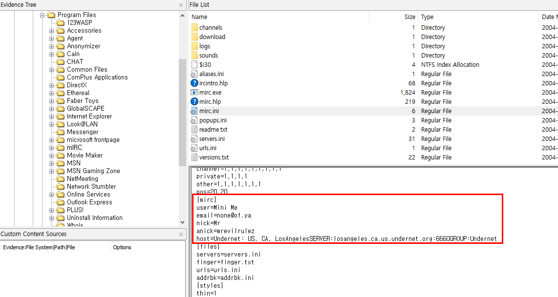Viewport: 558px width, 297px height.
Task: Click the ircintro.hlp help file icon
Action: click(x=194, y=83)
